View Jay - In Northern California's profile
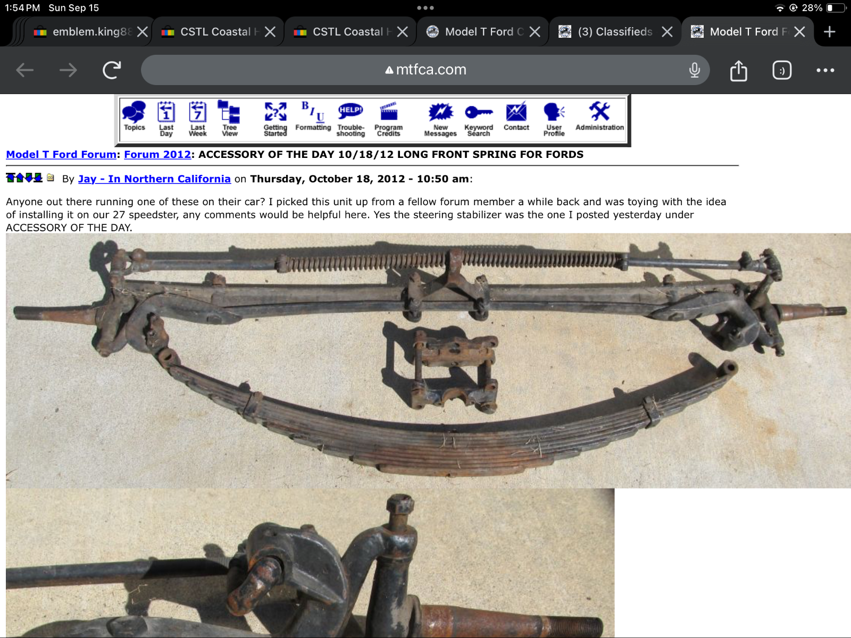Viewport: 851px width, 638px height. tap(154, 179)
